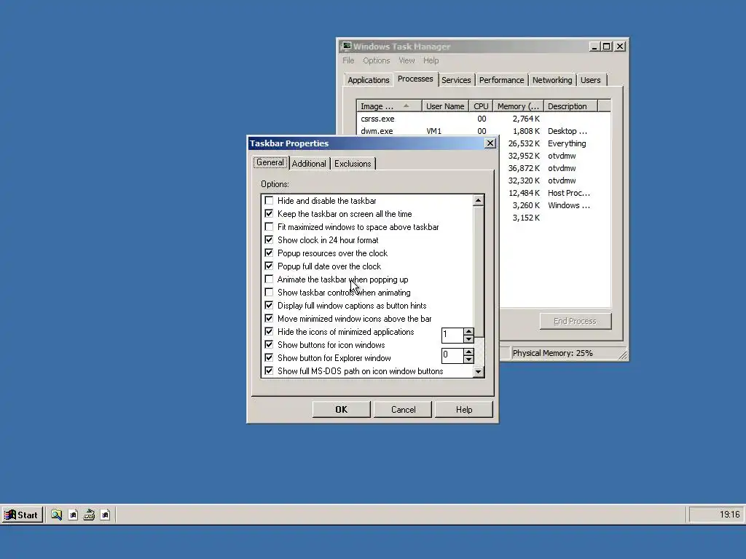Viewport: 746px width, 559px height.
Task: Click Help button in Taskbar Properties
Action: pos(464,410)
